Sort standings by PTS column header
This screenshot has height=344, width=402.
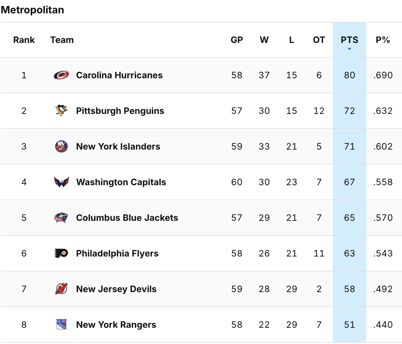pyautogui.click(x=349, y=40)
